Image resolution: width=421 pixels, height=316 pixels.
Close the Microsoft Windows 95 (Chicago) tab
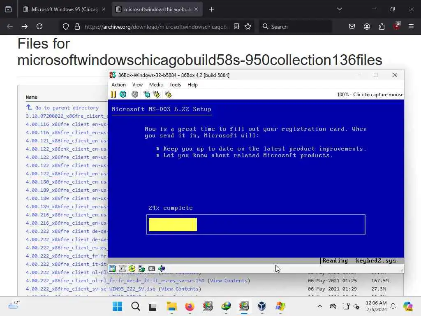104,9
